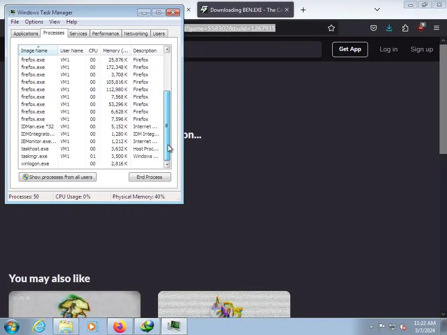Click the End Process button
The image size is (447, 335).
click(150, 177)
